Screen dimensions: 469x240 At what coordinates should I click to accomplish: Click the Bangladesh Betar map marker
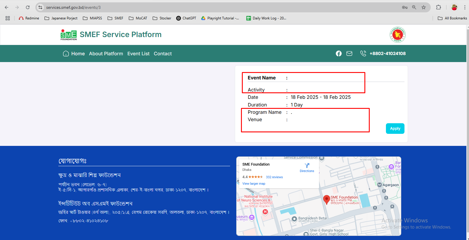(294, 219)
